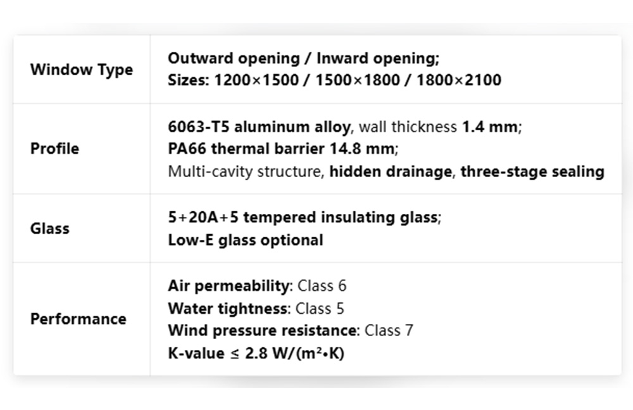Click the K-value ≤ 2.8 line
The width and height of the screenshot is (633, 410).
coord(256,353)
